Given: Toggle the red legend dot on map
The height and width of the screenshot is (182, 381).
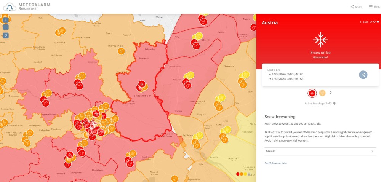Looking at the screenshot, I should (x=238, y=174).
